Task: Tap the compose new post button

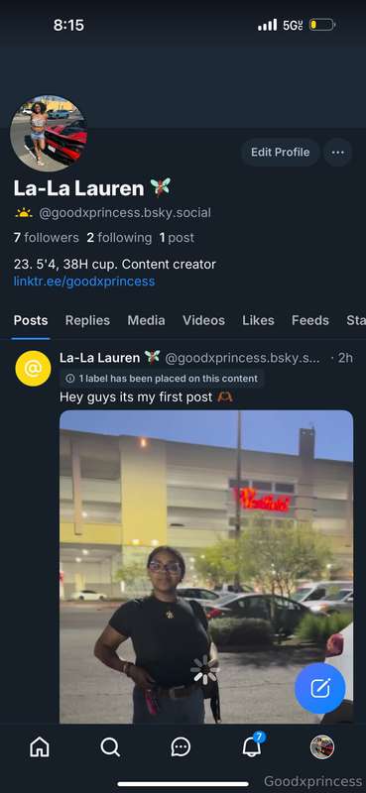Action: [x=320, y=688]
